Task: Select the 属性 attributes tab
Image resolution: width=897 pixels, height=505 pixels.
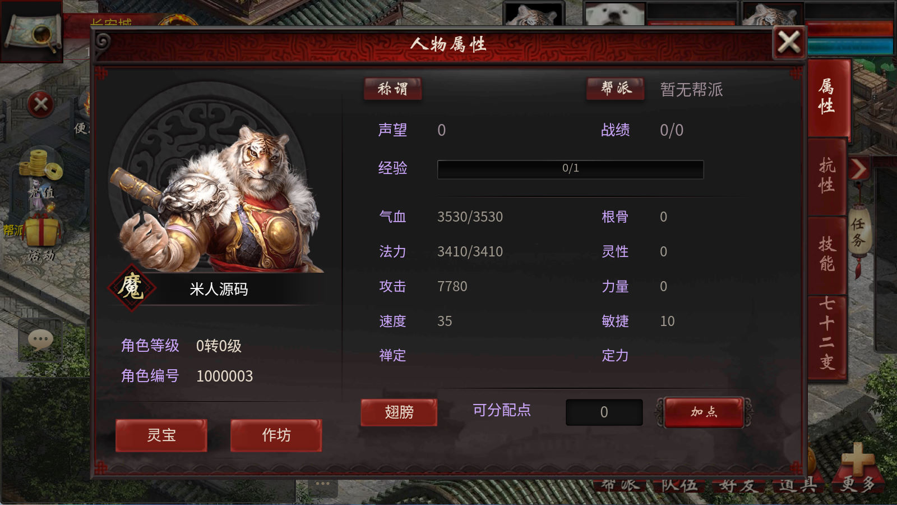Action: pyautogui.click(x=829, y=97)
